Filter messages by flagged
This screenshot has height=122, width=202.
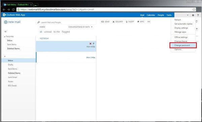pos(66,32)
